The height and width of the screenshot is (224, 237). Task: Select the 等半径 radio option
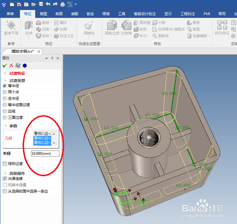point(5,86)
